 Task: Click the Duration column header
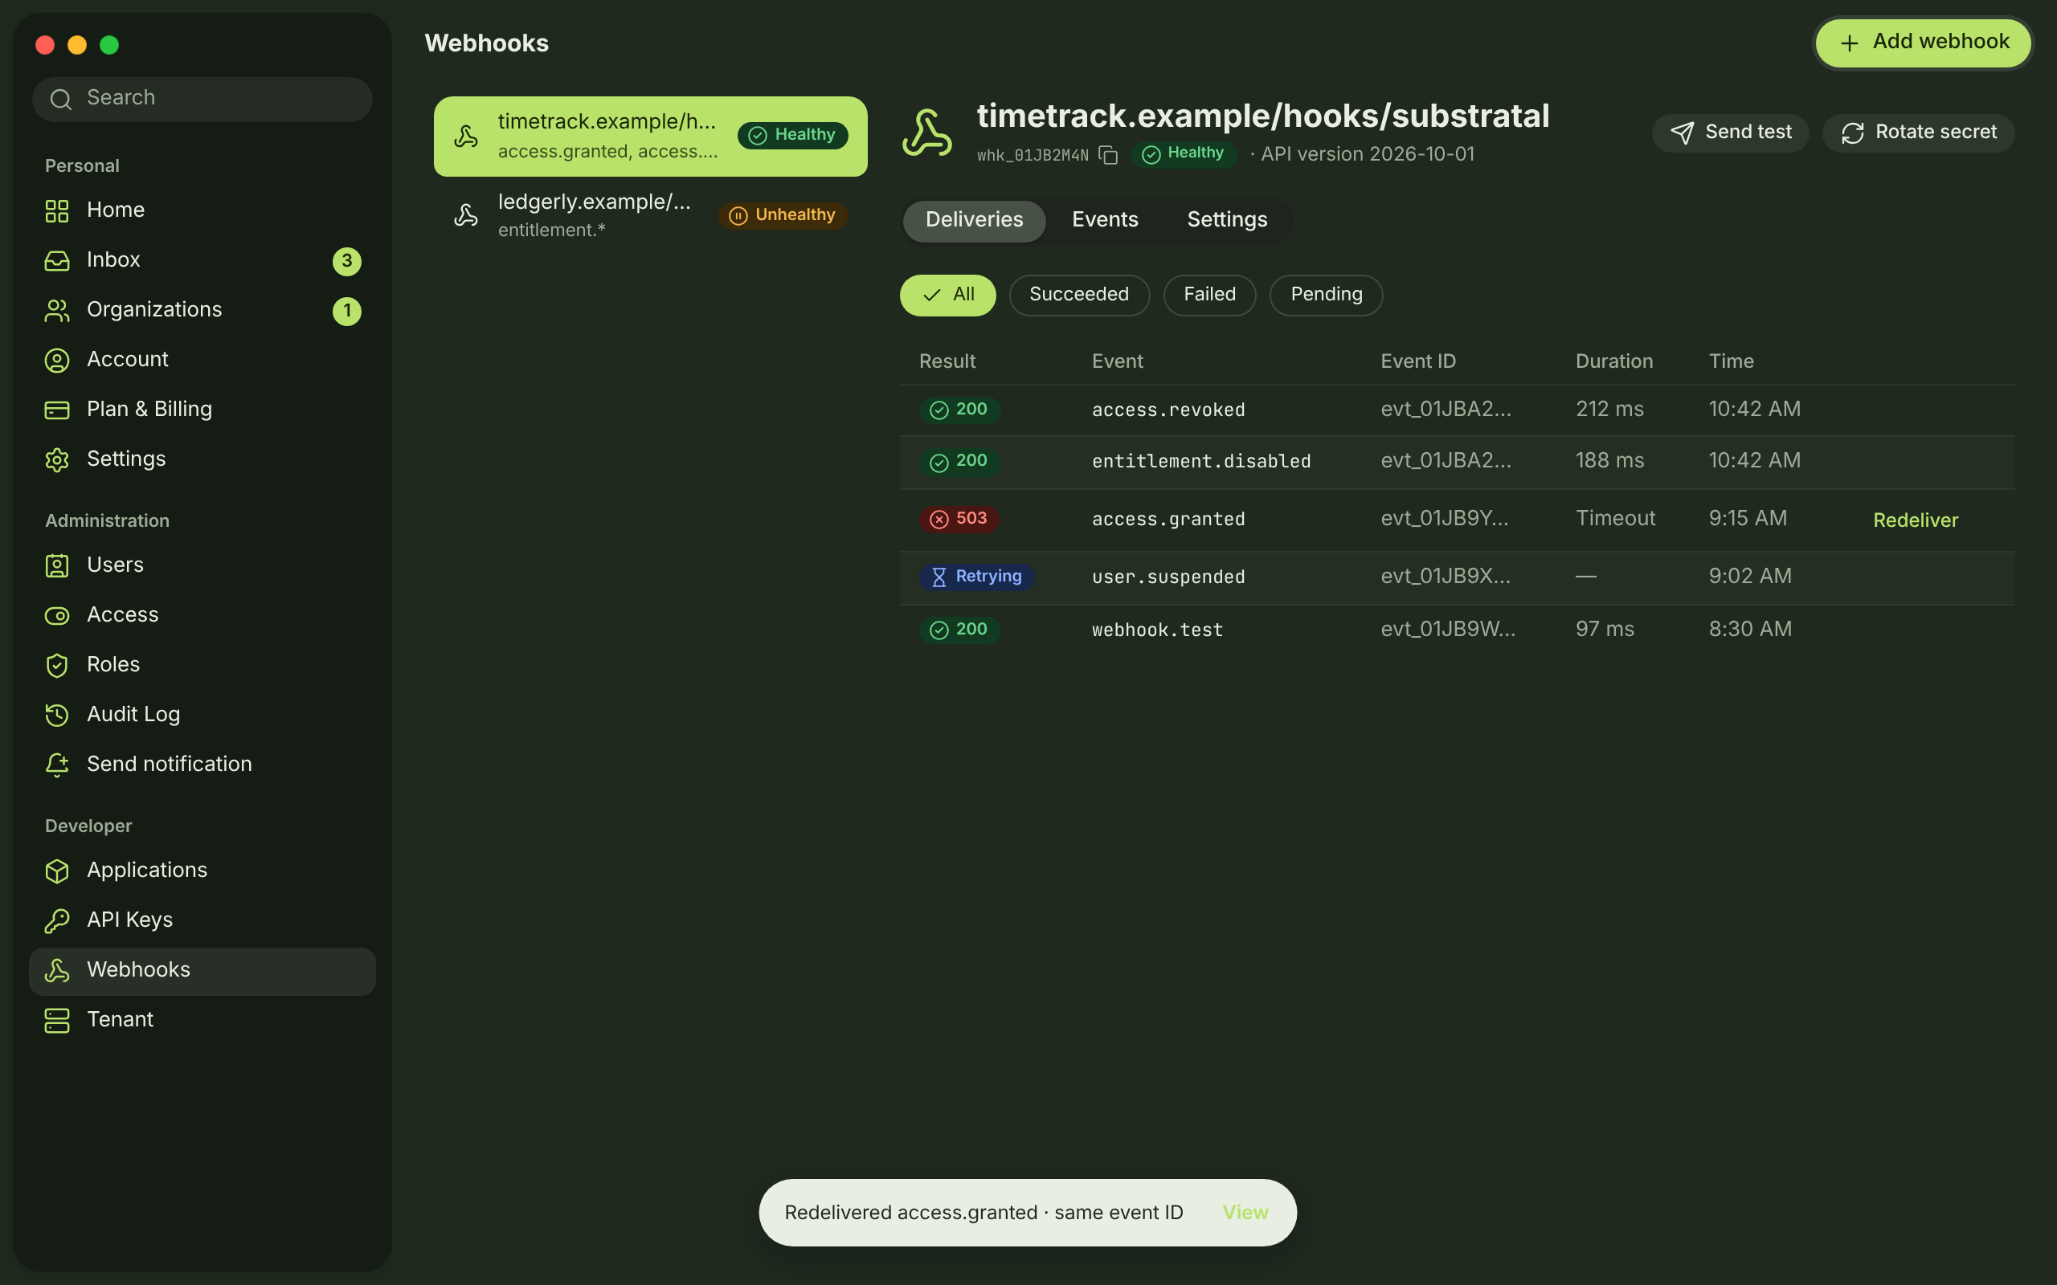(x=1613, y=361)
